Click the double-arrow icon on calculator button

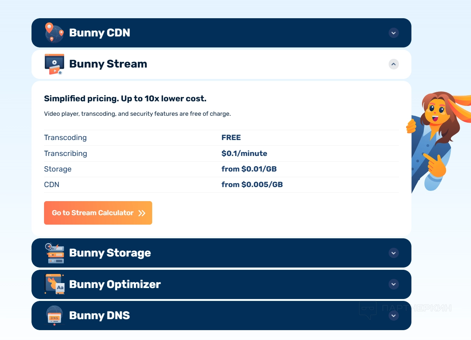click(142, 213)
